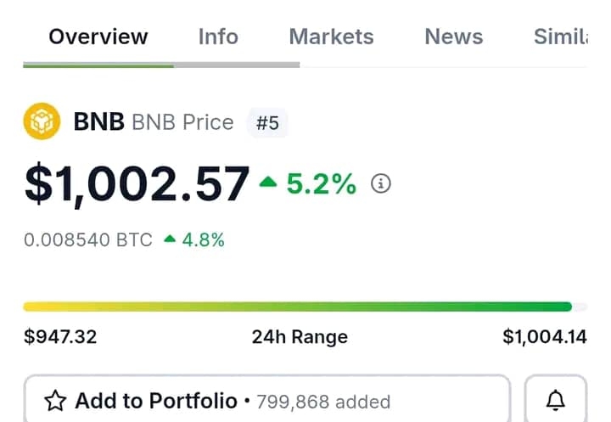The image size is (611, 422).
Task: Click the $1,002.57 price value
Action: click(x=137, y=184)
